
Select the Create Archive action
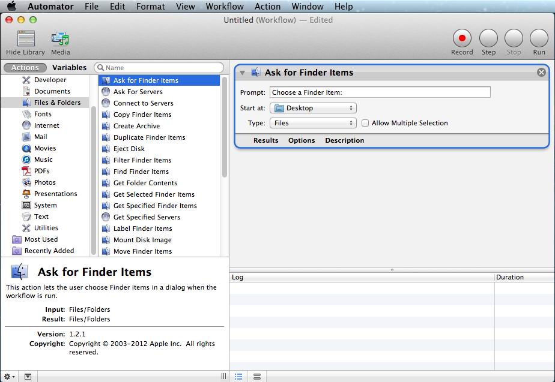[x=159, y=126]
